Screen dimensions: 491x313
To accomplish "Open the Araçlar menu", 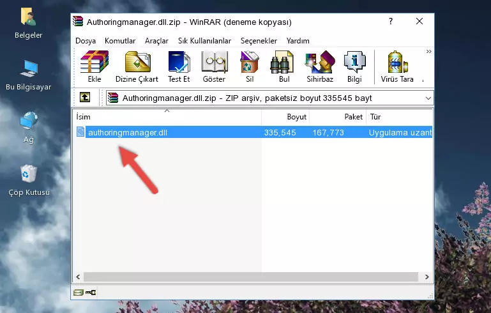I will [x=156, y=41].
